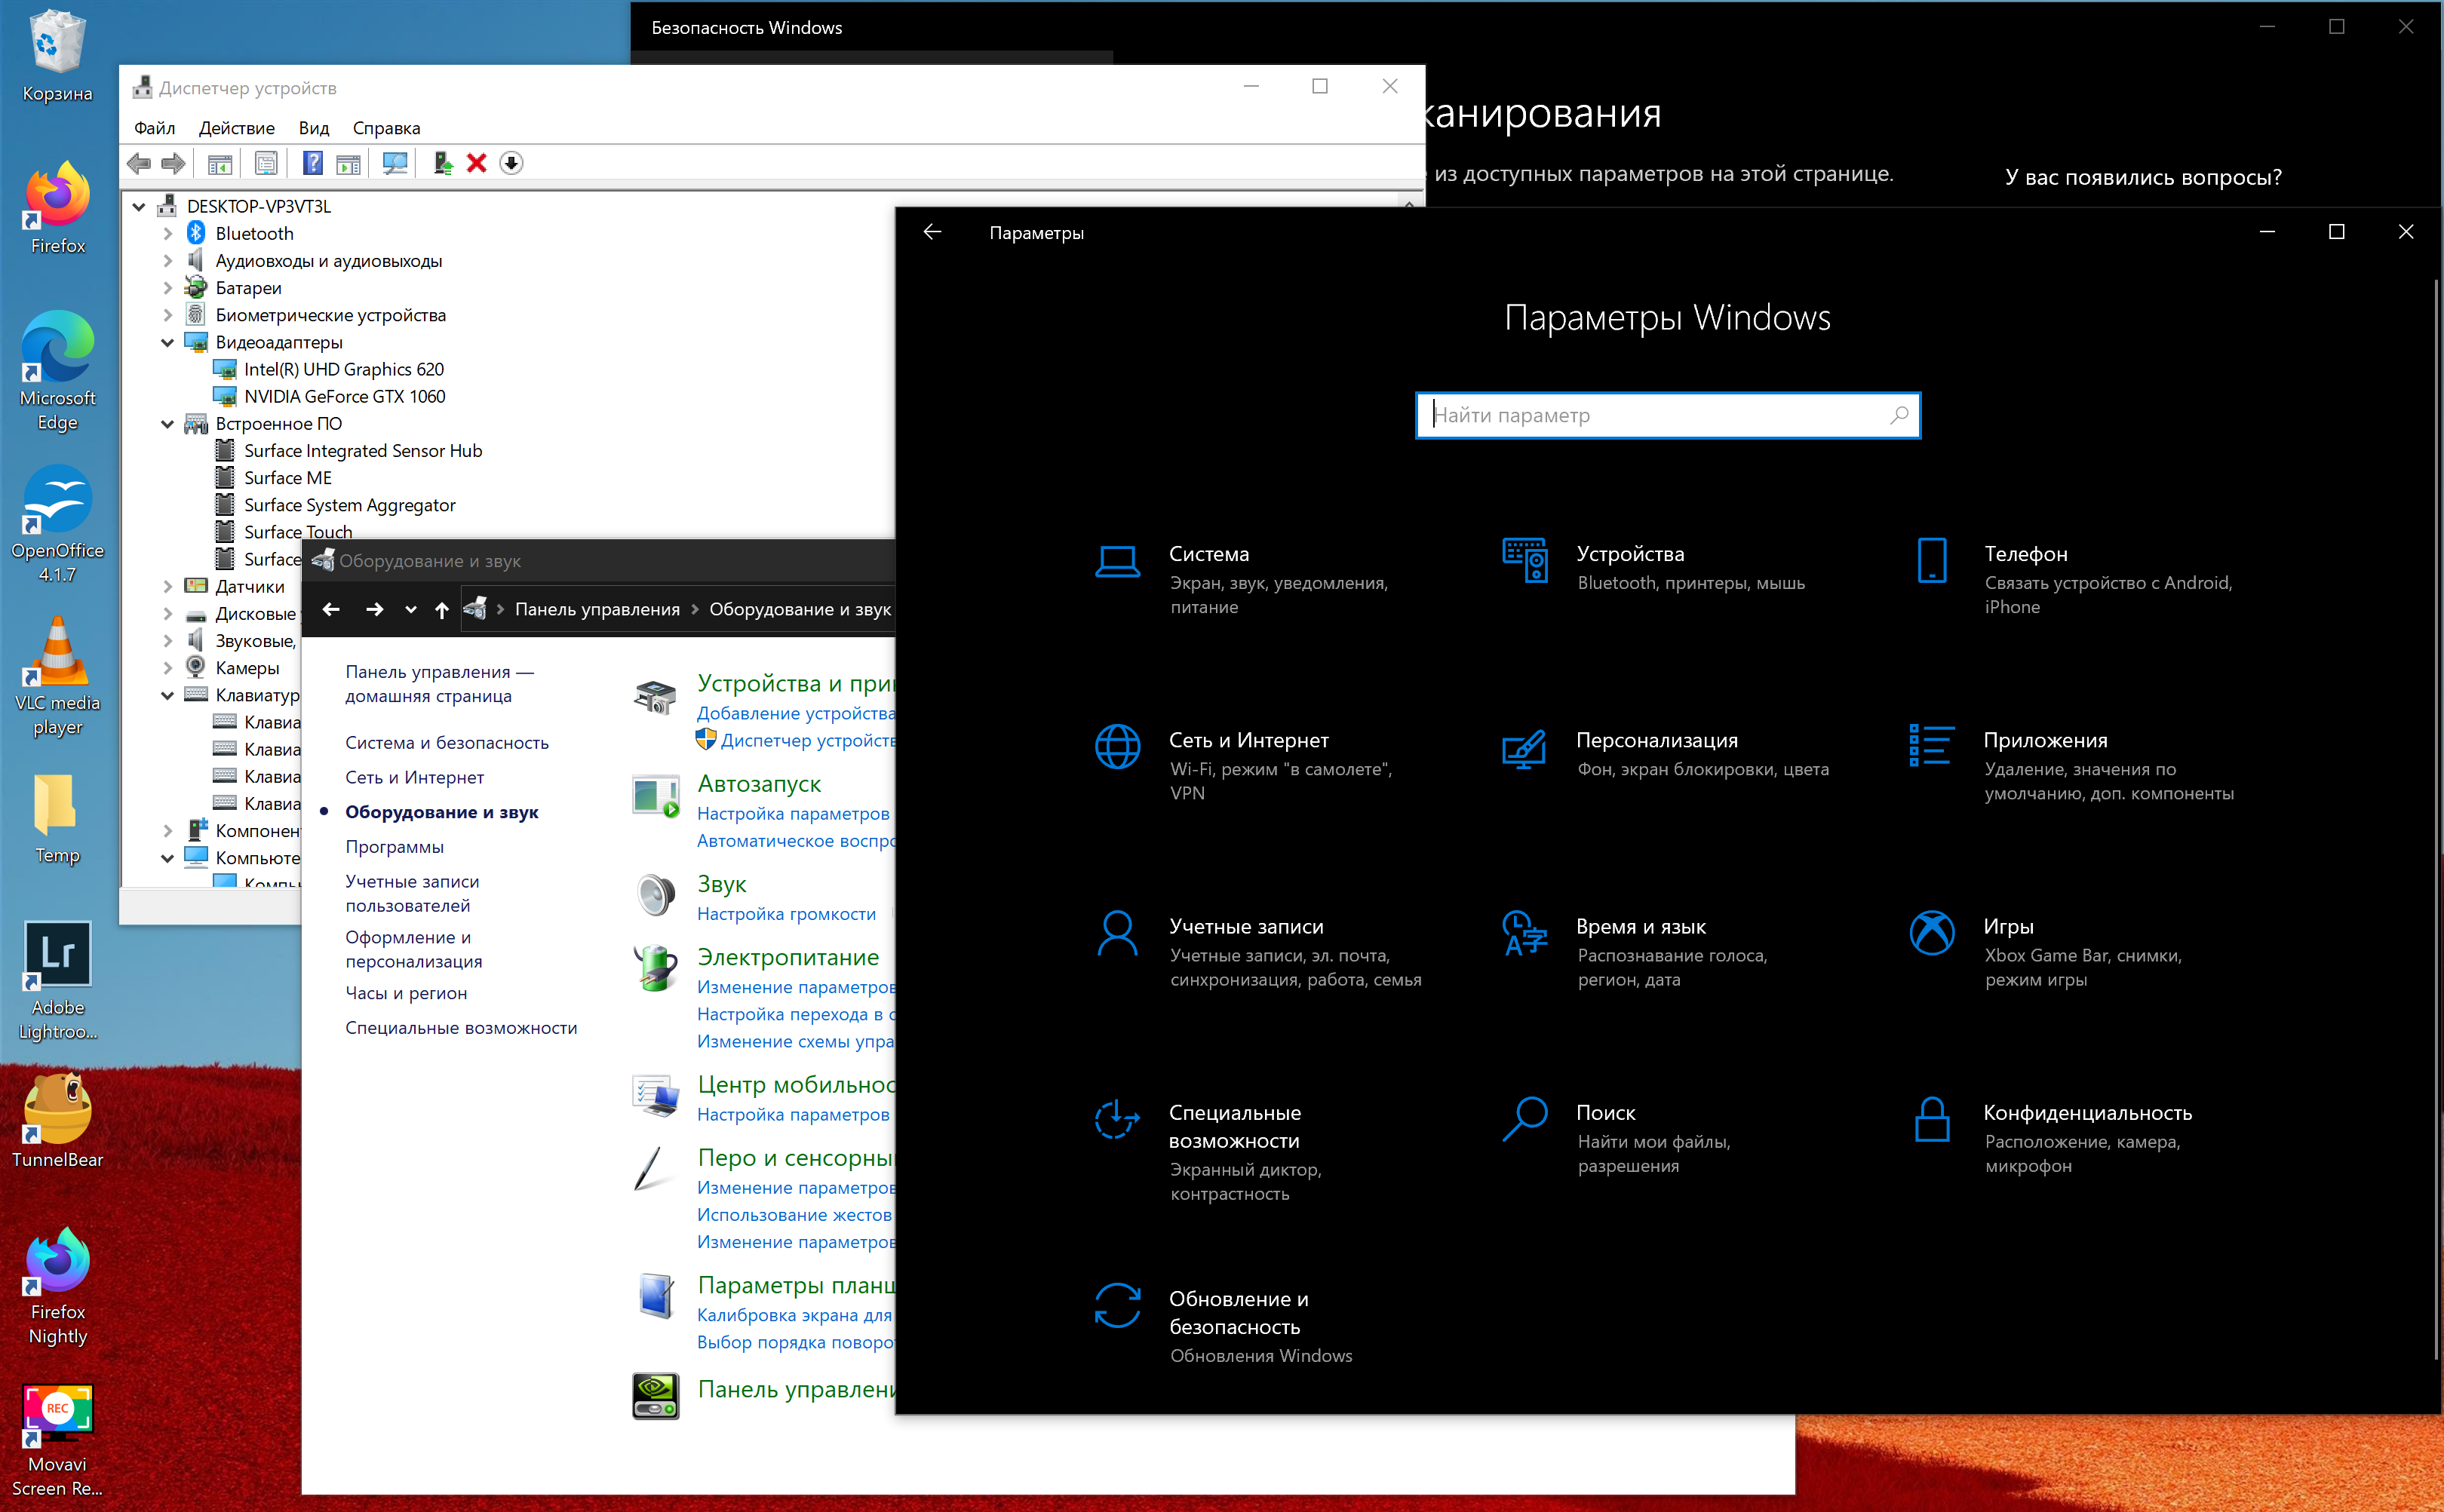Open the Файл menu in Device Manager
The height and width of the screenshot is (1512, 2444).
coord(155,128)
